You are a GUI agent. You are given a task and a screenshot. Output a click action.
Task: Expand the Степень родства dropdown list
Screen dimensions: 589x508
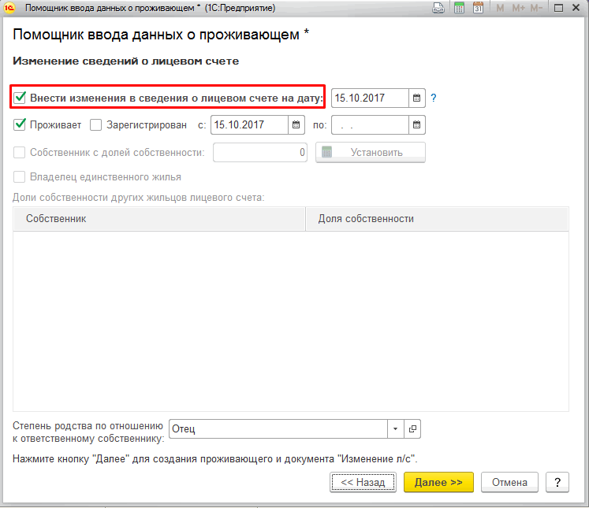click(395, 428)
